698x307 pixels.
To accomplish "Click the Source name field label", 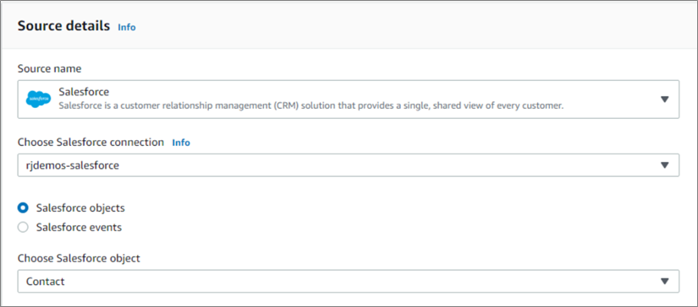I will tap(49, 69).
